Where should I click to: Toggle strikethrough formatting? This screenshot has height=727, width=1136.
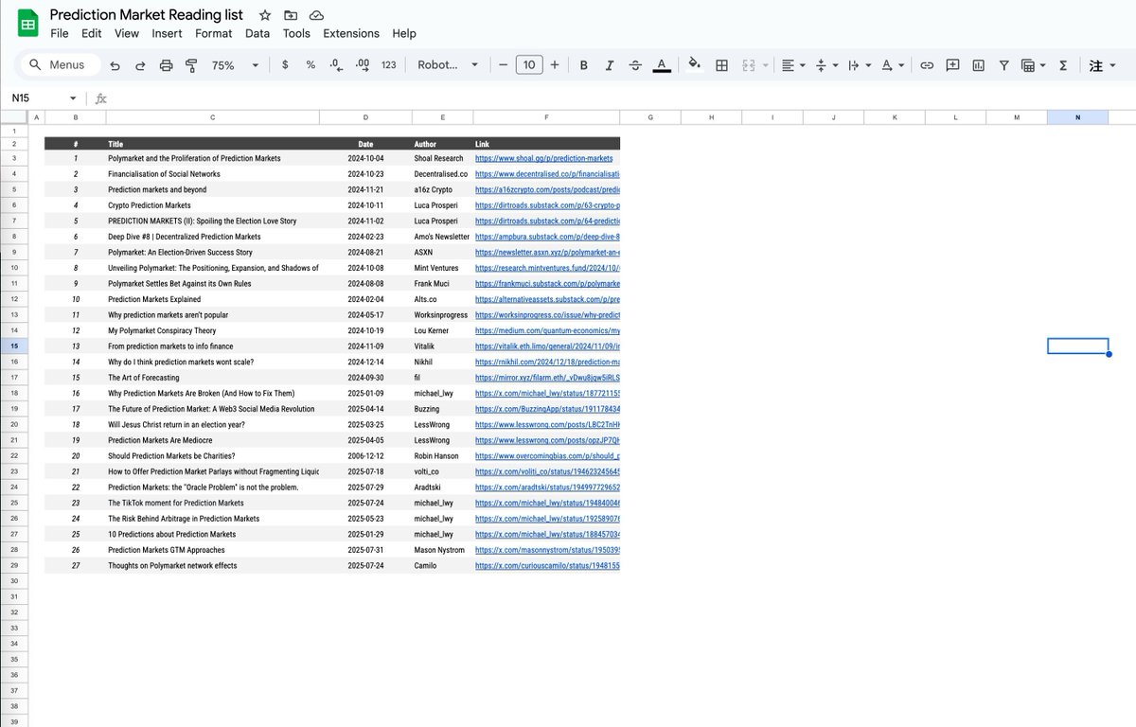point(635,65)
